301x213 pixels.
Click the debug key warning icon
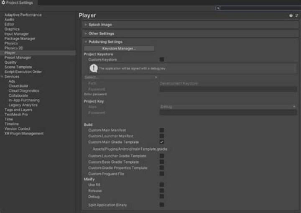(x=94, y=68)
